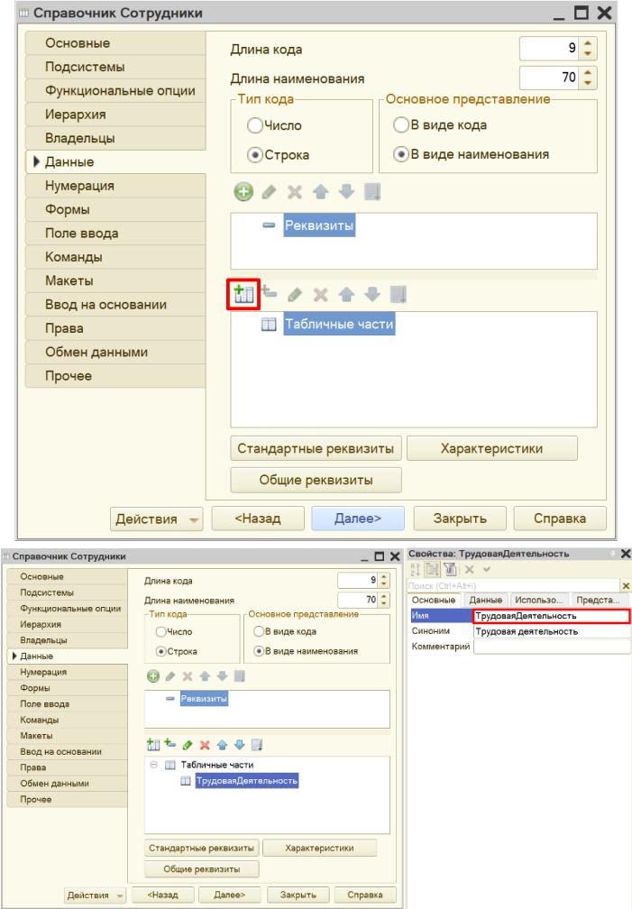Click blue move-up arrow in smaller window
Viewport: 632px width, 909px height.
[222, 745]
